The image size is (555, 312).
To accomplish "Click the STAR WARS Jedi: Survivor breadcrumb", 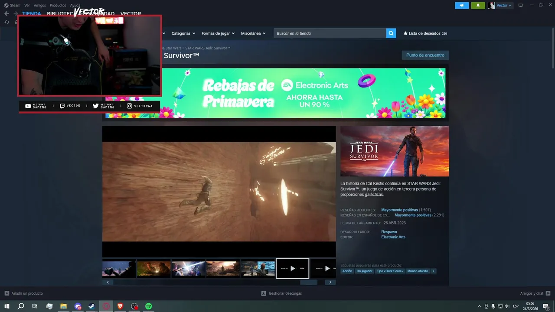I will [x=208, y=48].
